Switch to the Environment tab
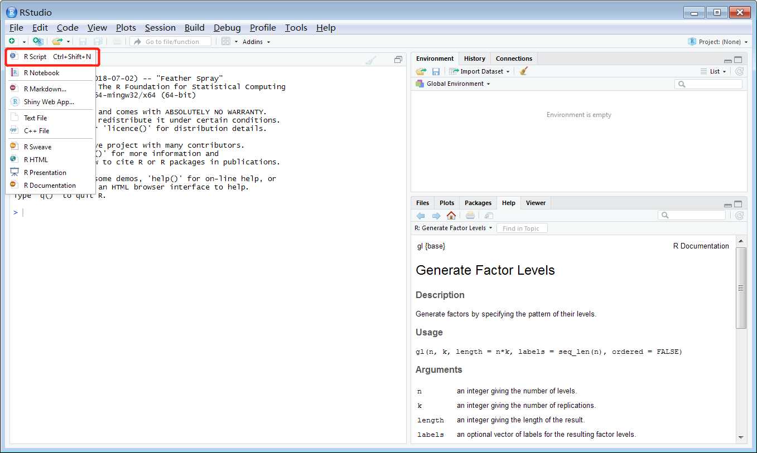757x453 pixels. pyautogui.click(x=435, y=59)
